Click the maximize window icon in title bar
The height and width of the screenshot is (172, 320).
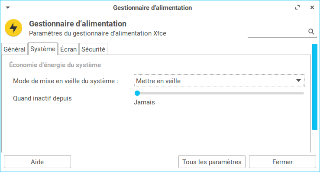297,7
